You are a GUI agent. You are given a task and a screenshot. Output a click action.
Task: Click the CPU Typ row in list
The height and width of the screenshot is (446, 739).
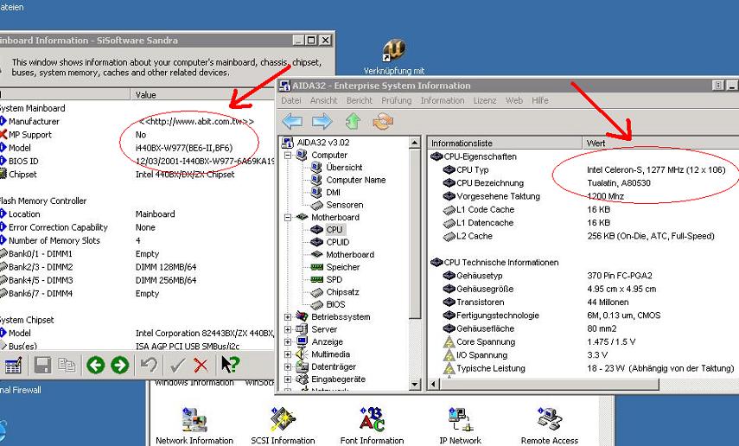click(584, 169)
